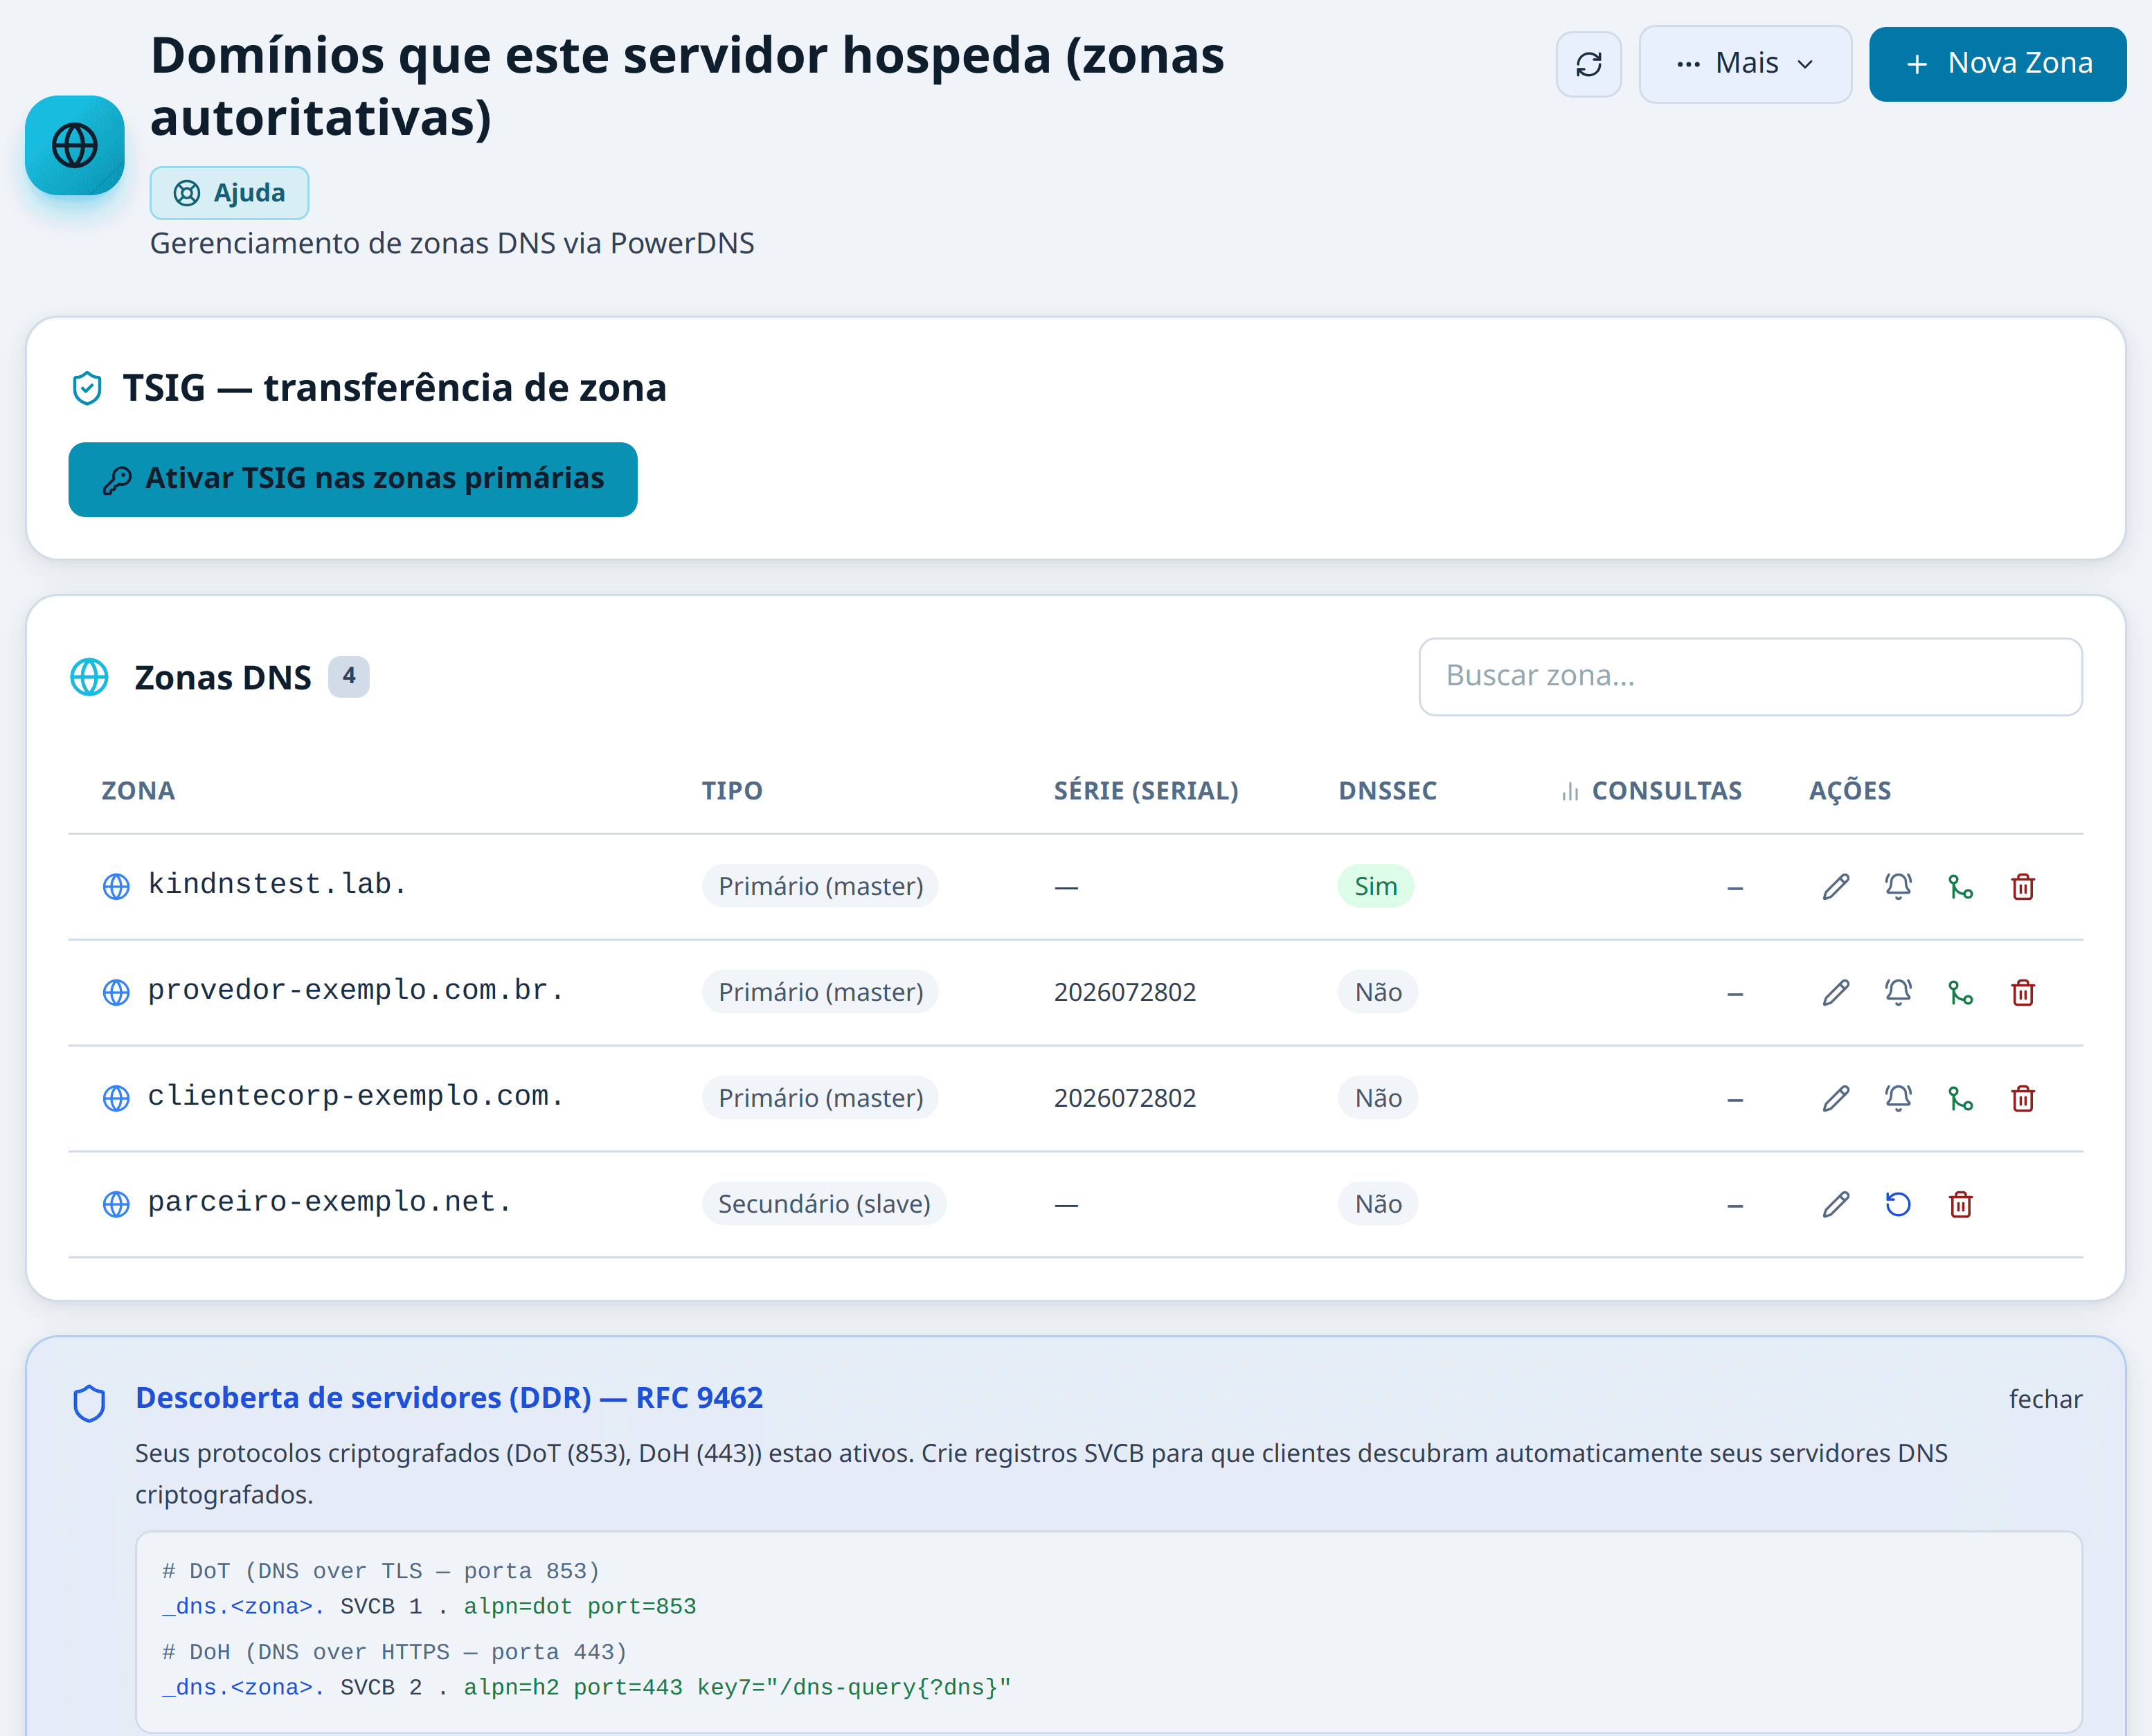
Task: Open the Mais dropdown menu
Action: coord(1745,64)
